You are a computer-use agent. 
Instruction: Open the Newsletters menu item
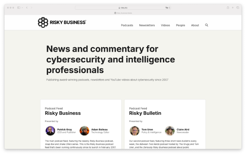click(147, 25)
